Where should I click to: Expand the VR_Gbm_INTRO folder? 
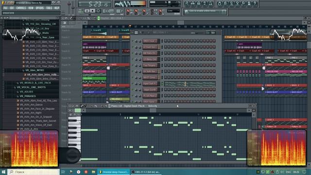[x=35, y=70]
